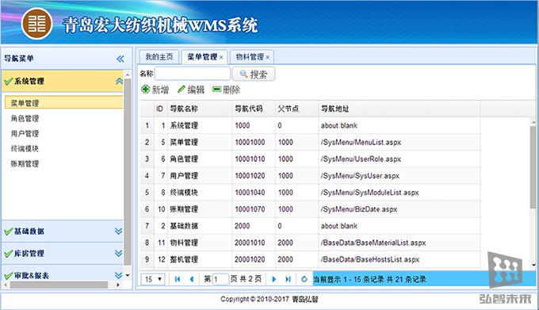Click the record count status text

369,279
